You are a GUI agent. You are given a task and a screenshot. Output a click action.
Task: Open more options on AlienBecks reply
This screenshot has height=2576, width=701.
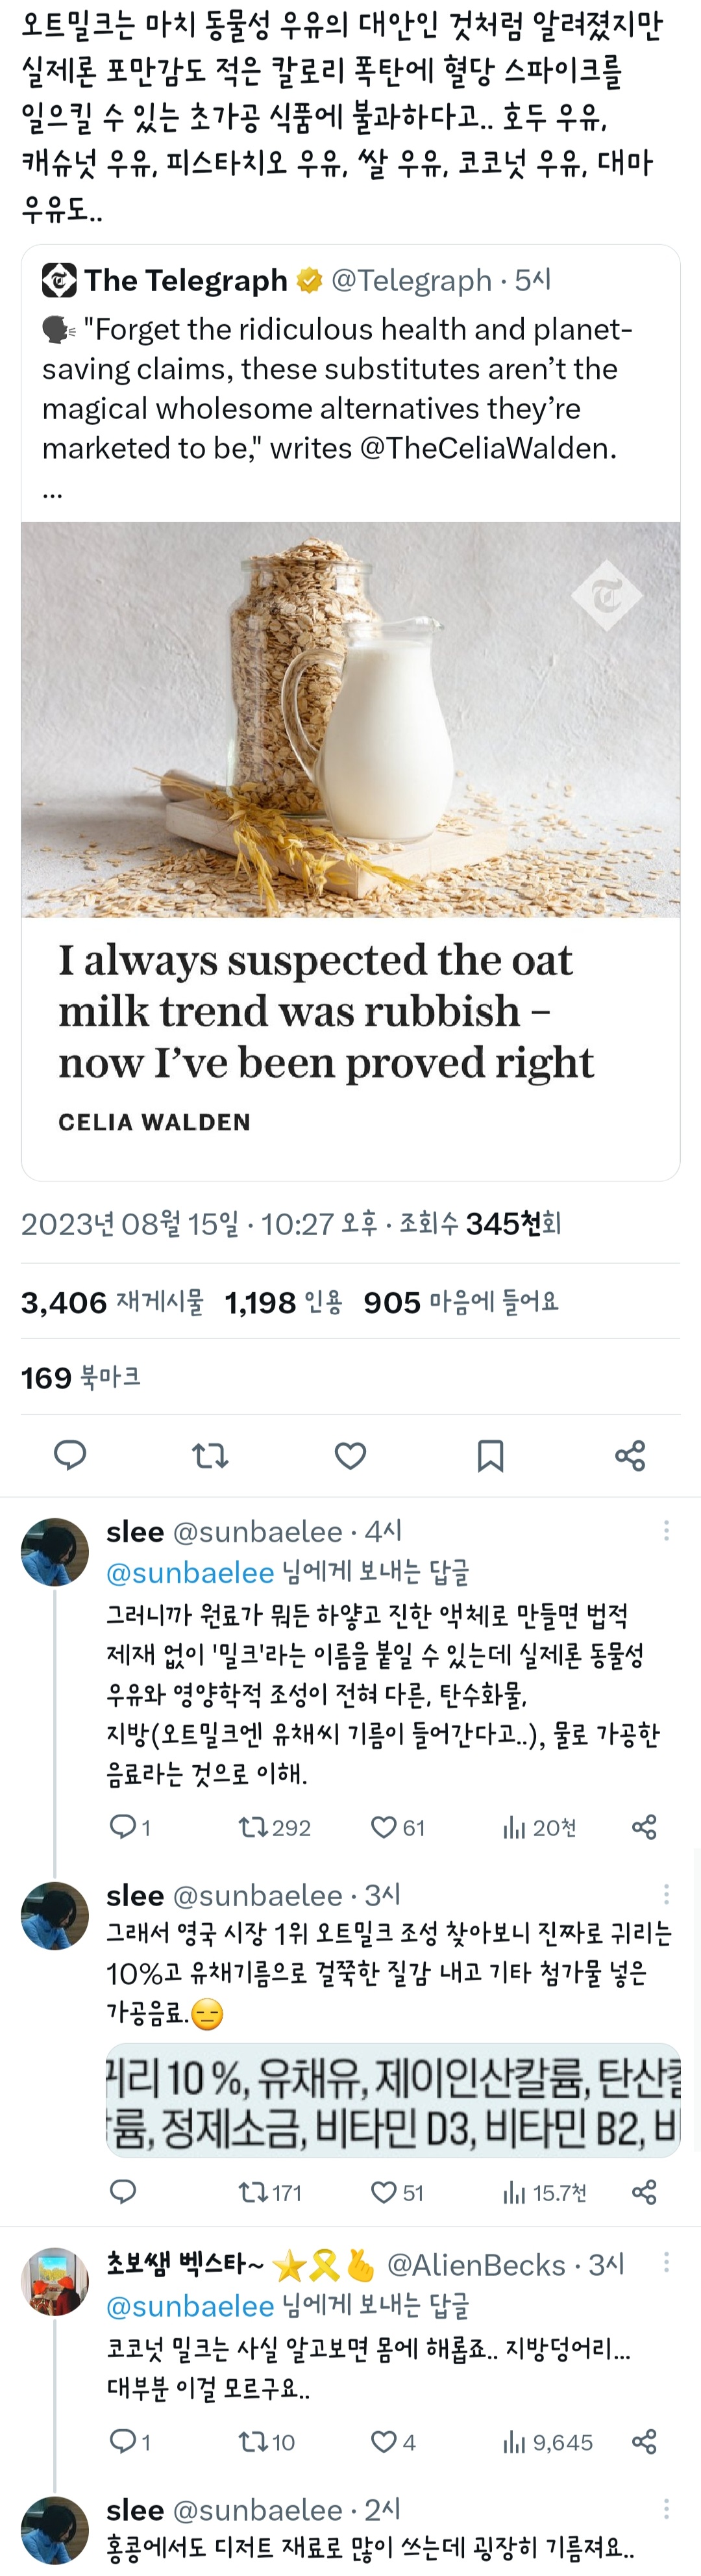(x=666, y=2263)
